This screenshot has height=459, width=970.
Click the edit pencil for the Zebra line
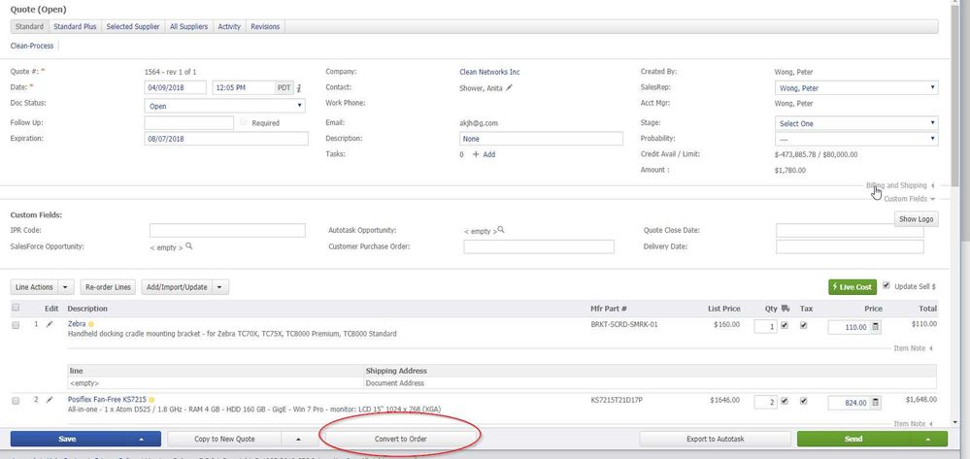[x=50, y=324]
